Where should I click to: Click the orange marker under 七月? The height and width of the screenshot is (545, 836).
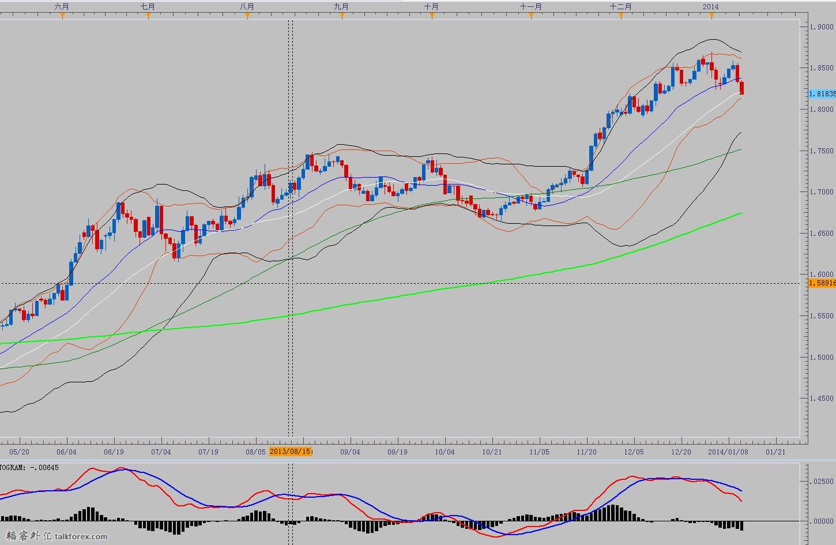click(x=148, y=16)
